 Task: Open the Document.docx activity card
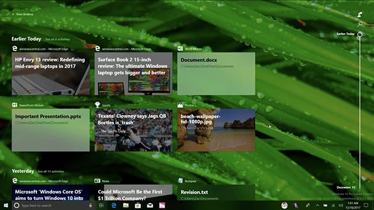pos(216,74)
